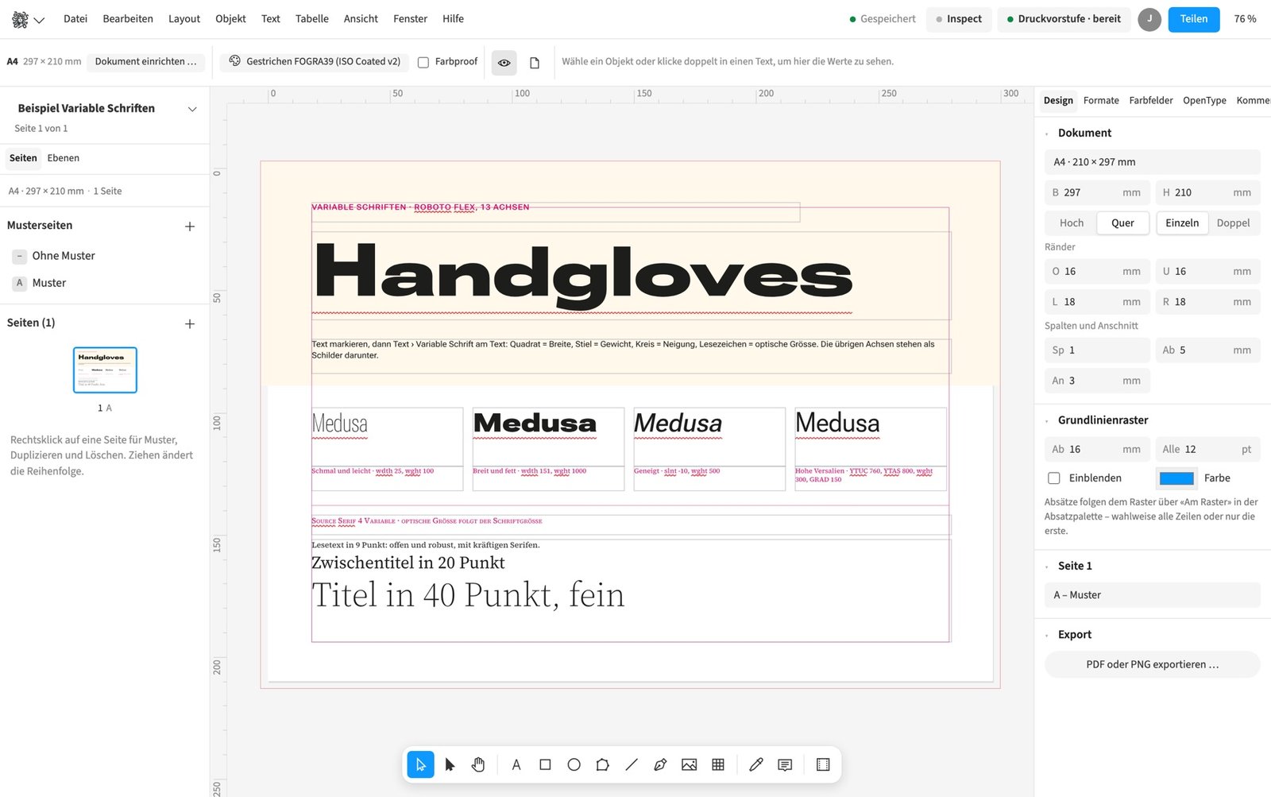This screenshot has width=1271, height=797.
Task: Click the baseline Alle 12 pt field
Action: point(1207,450)
